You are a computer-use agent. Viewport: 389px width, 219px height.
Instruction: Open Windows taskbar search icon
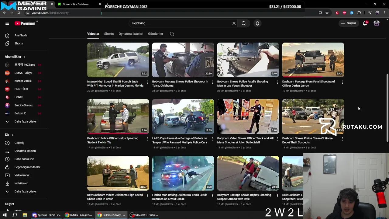click(15, 215)
